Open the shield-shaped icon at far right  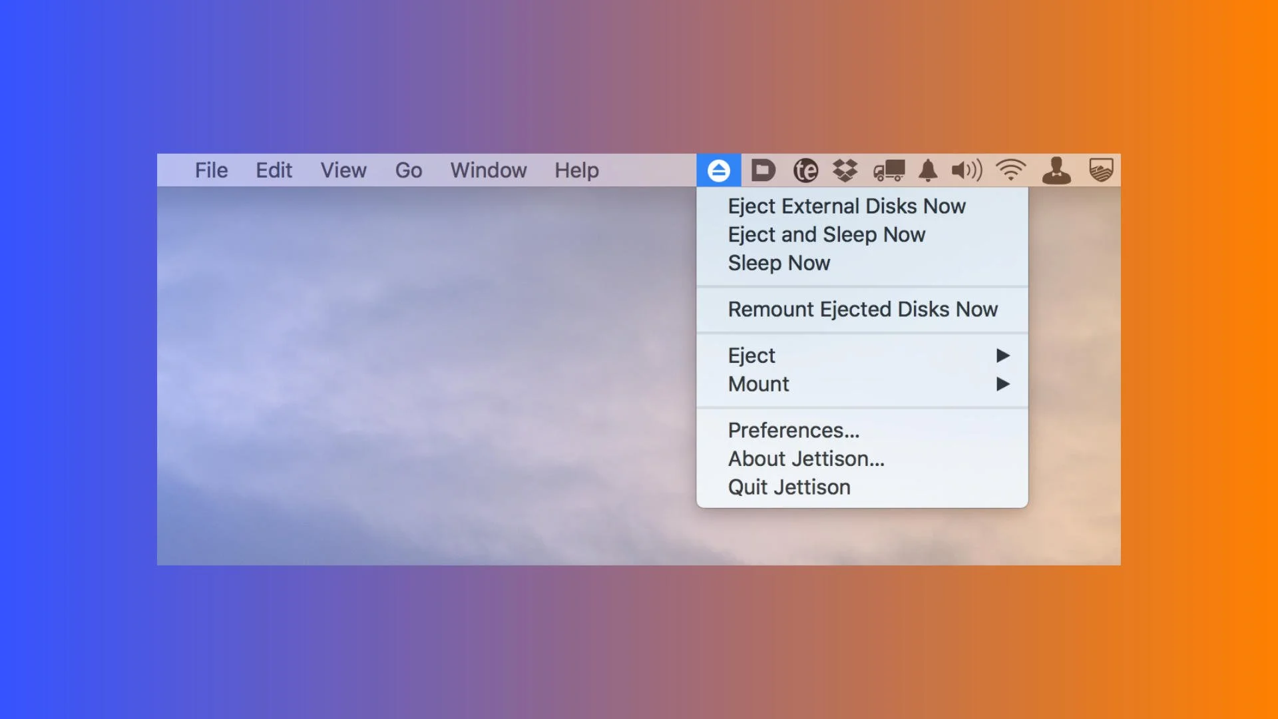tap(1101, 170)
